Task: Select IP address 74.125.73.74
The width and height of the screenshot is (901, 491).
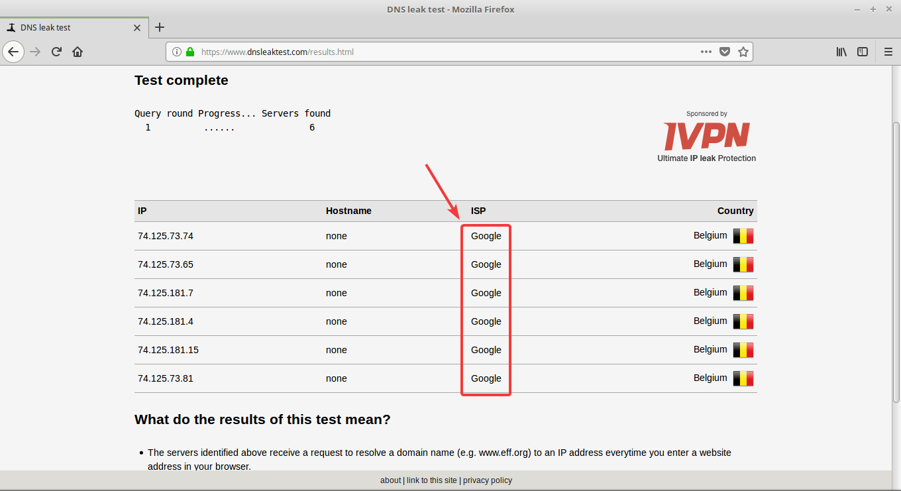Action: coord(166,236)
